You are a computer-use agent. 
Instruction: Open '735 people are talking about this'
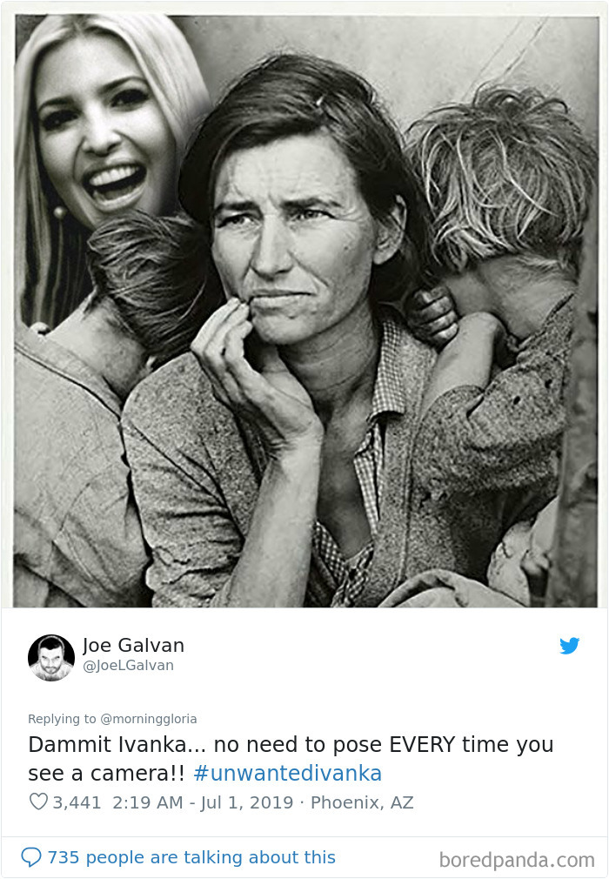coord(191,857)
